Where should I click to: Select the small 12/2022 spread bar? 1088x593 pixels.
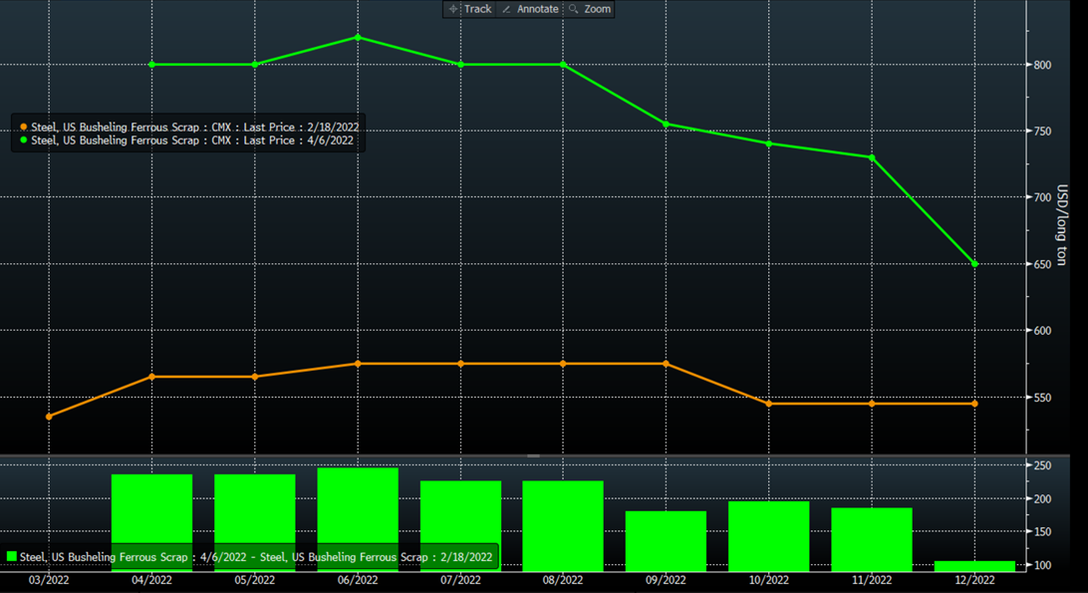pyautogui.click(x=974, y=566)
